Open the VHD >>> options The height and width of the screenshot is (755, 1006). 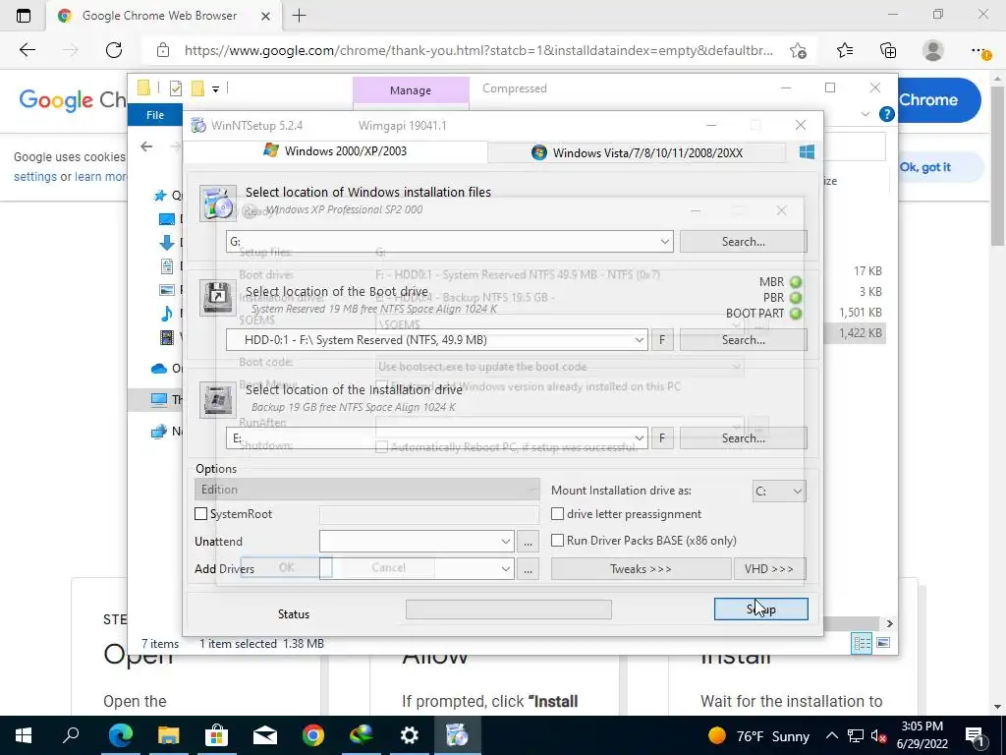pyautogui.click(x=769, y=569)
